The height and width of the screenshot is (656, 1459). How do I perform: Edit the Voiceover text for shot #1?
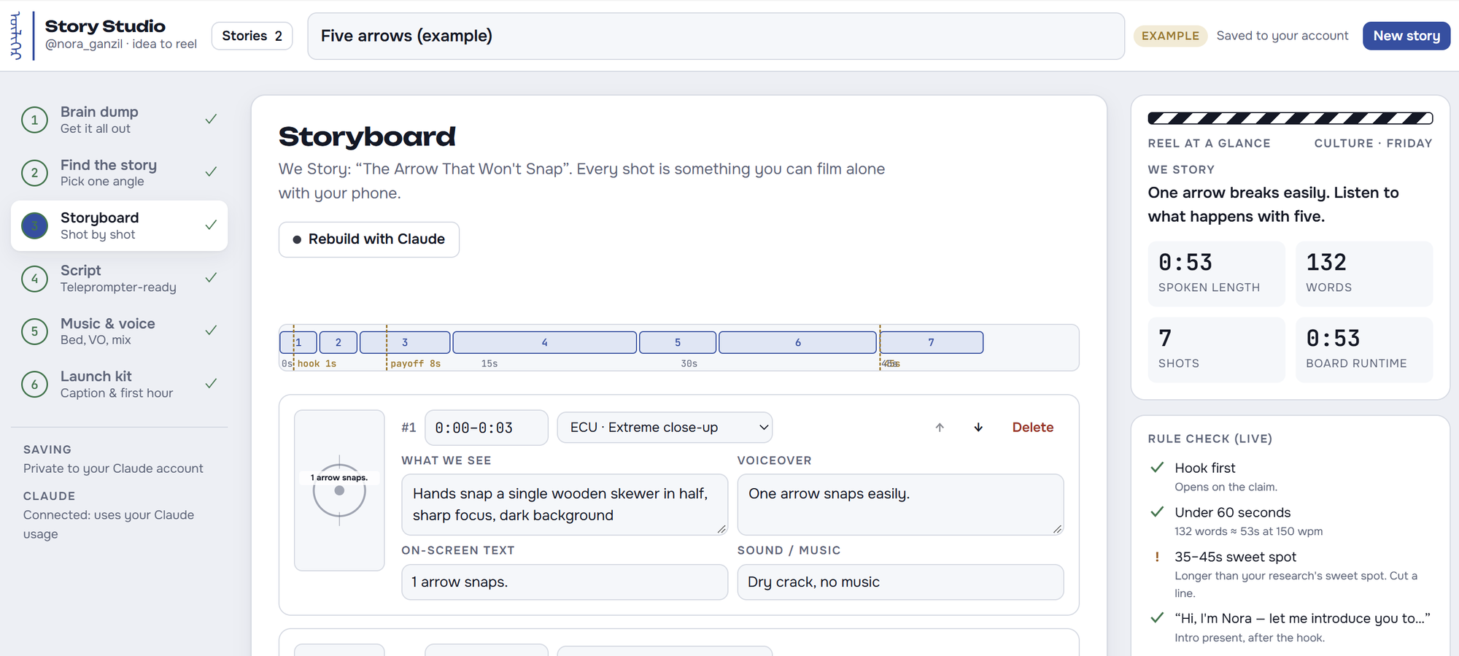[x=900, y=504]
